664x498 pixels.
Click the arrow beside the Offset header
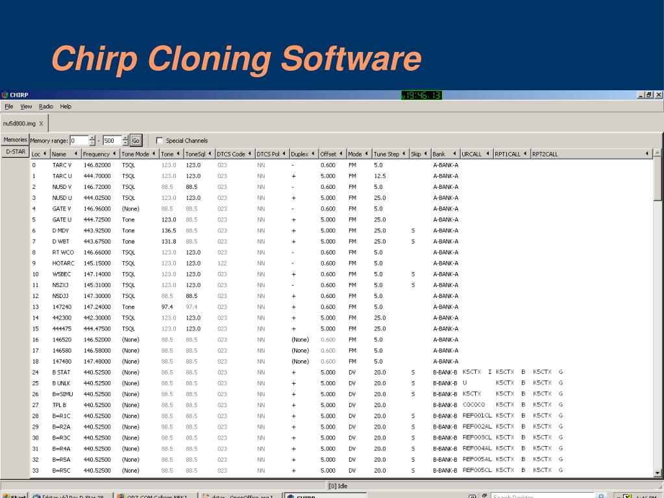[341, 154]
